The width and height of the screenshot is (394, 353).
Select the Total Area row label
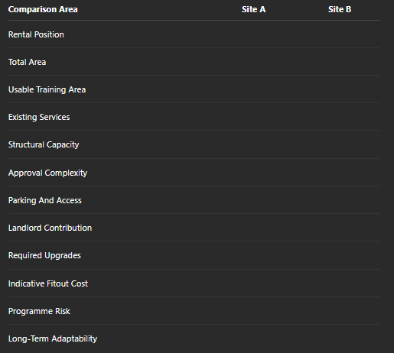27,62
